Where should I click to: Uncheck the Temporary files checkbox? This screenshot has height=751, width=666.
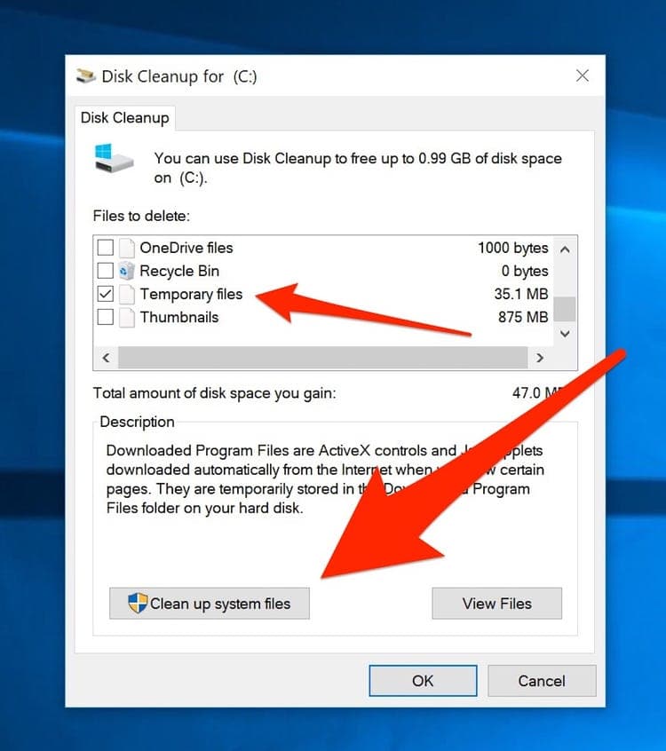point(106,294)
